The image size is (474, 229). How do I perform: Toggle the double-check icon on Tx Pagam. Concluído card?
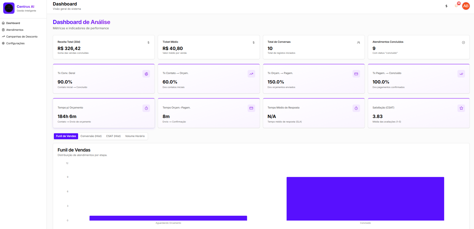(x=461, y=74)
